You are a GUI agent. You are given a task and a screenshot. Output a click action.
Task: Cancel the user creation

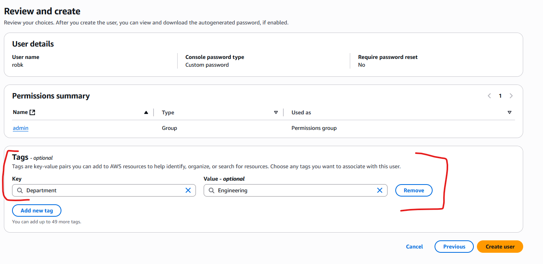click(414, 247)
